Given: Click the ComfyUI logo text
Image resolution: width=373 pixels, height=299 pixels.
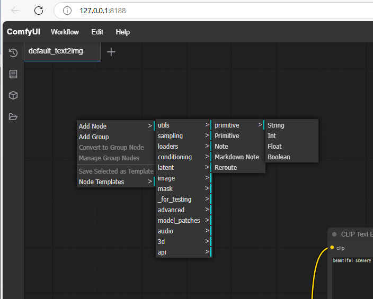Looking at the screenshot, I should tap(24, 32).
